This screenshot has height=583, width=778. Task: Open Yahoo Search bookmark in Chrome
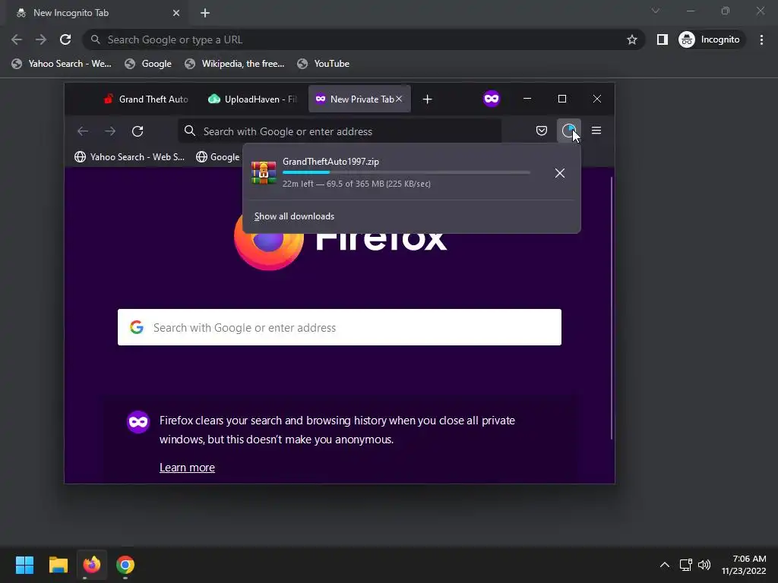pyautogui.click(x=62, y=64)
